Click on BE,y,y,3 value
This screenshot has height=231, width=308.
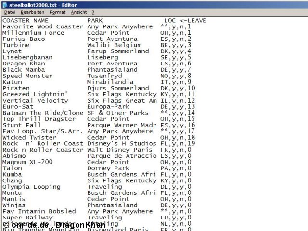176,45
